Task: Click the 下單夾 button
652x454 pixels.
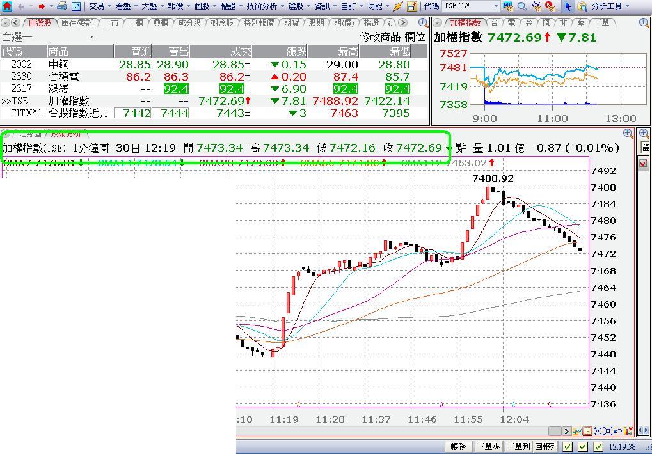Action: pyautogui.click(x=488, y=447)
